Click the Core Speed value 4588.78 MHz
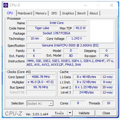 [41, 77]
